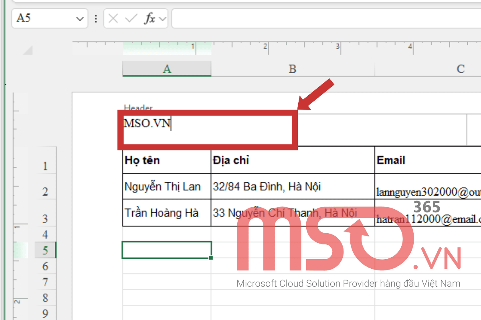Screen dimensions: 481x320
Task: Select row 5 using its row number
Action: [x=45, y=250]
